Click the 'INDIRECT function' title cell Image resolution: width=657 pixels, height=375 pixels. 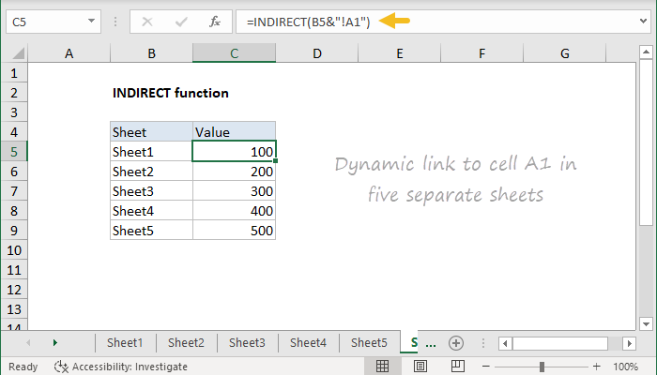tap(171, 93)
